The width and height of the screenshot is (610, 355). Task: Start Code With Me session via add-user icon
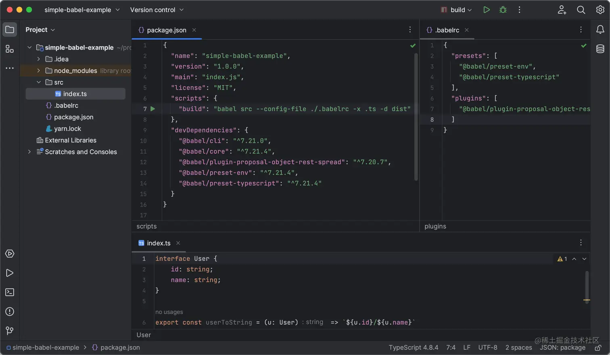pyautogui.click(x=562, y=10)
